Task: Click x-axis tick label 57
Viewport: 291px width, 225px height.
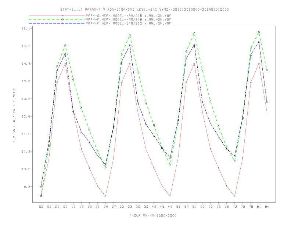Action: point(194,207)
